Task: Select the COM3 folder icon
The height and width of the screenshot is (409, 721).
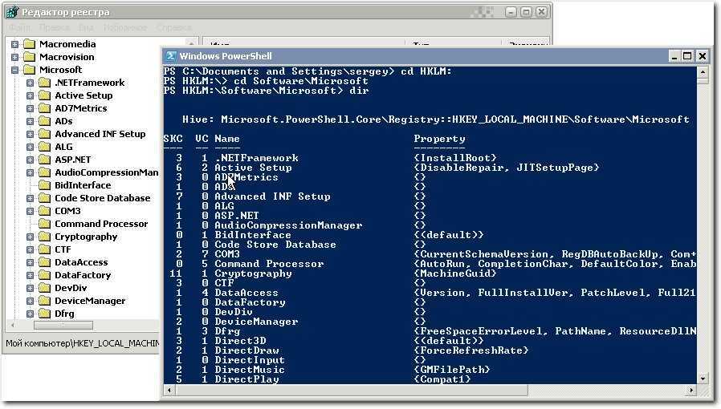Action: point(44,211)
